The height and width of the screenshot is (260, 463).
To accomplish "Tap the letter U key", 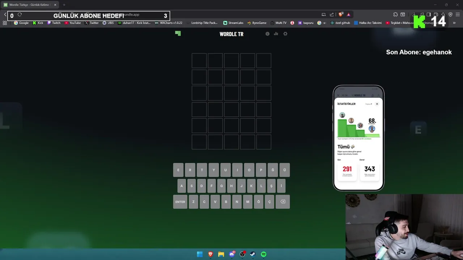I will 225,170.
